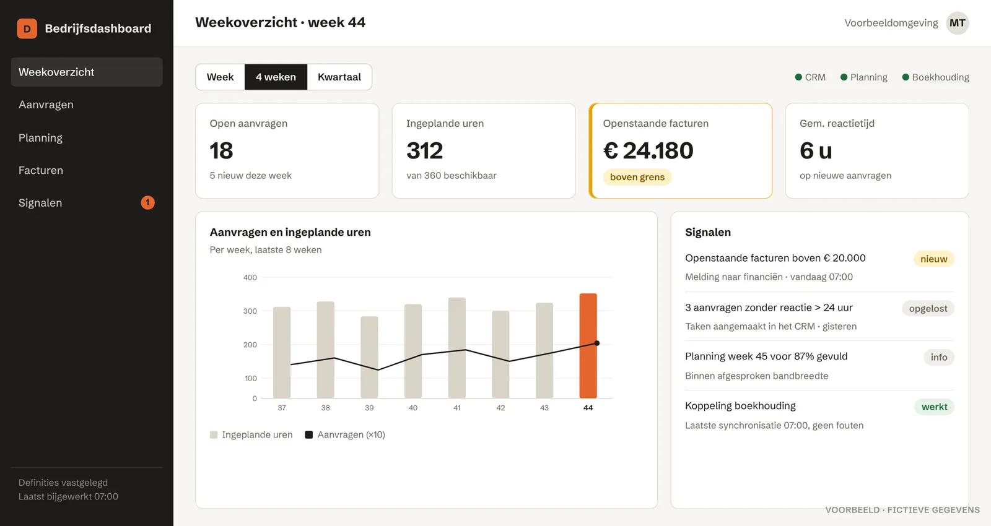Click the text van 360 beschikbaar

click(x=452, y=176)
